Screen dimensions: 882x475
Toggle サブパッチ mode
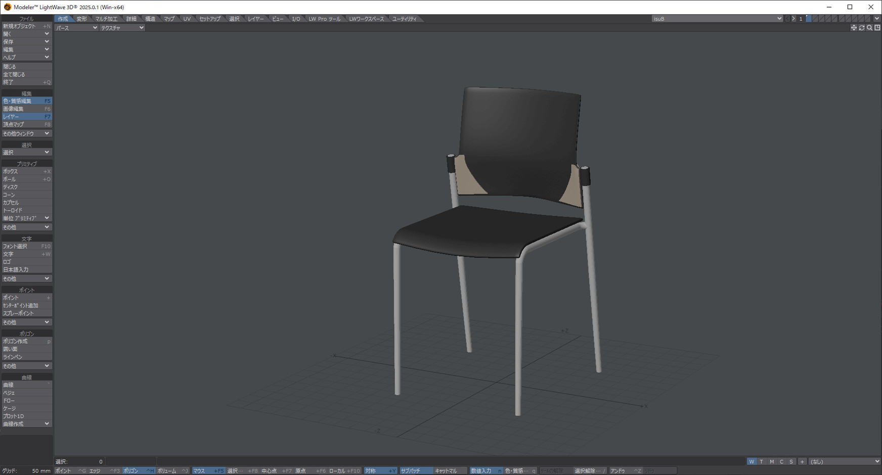pyautogui.click(x=416, y=471)
